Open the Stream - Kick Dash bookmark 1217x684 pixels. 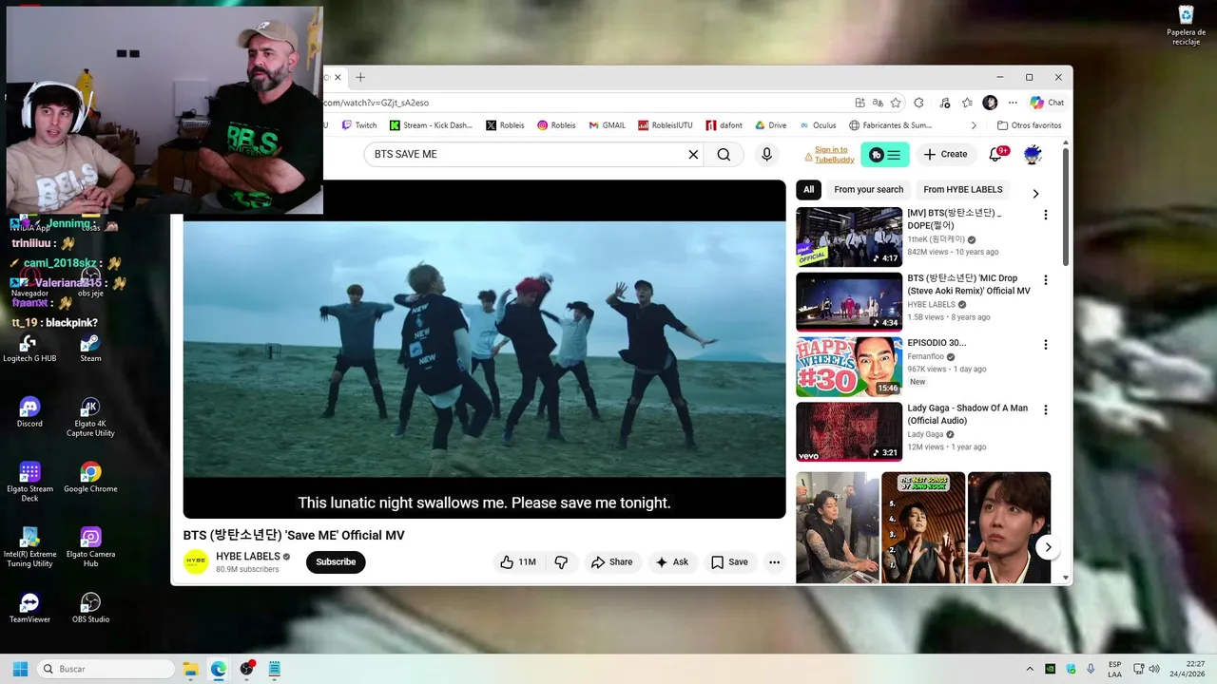(430, 125)
